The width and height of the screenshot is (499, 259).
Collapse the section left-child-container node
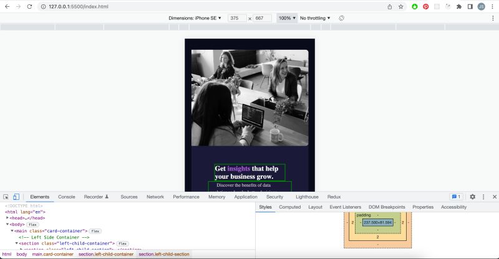(x=17, y=243)
